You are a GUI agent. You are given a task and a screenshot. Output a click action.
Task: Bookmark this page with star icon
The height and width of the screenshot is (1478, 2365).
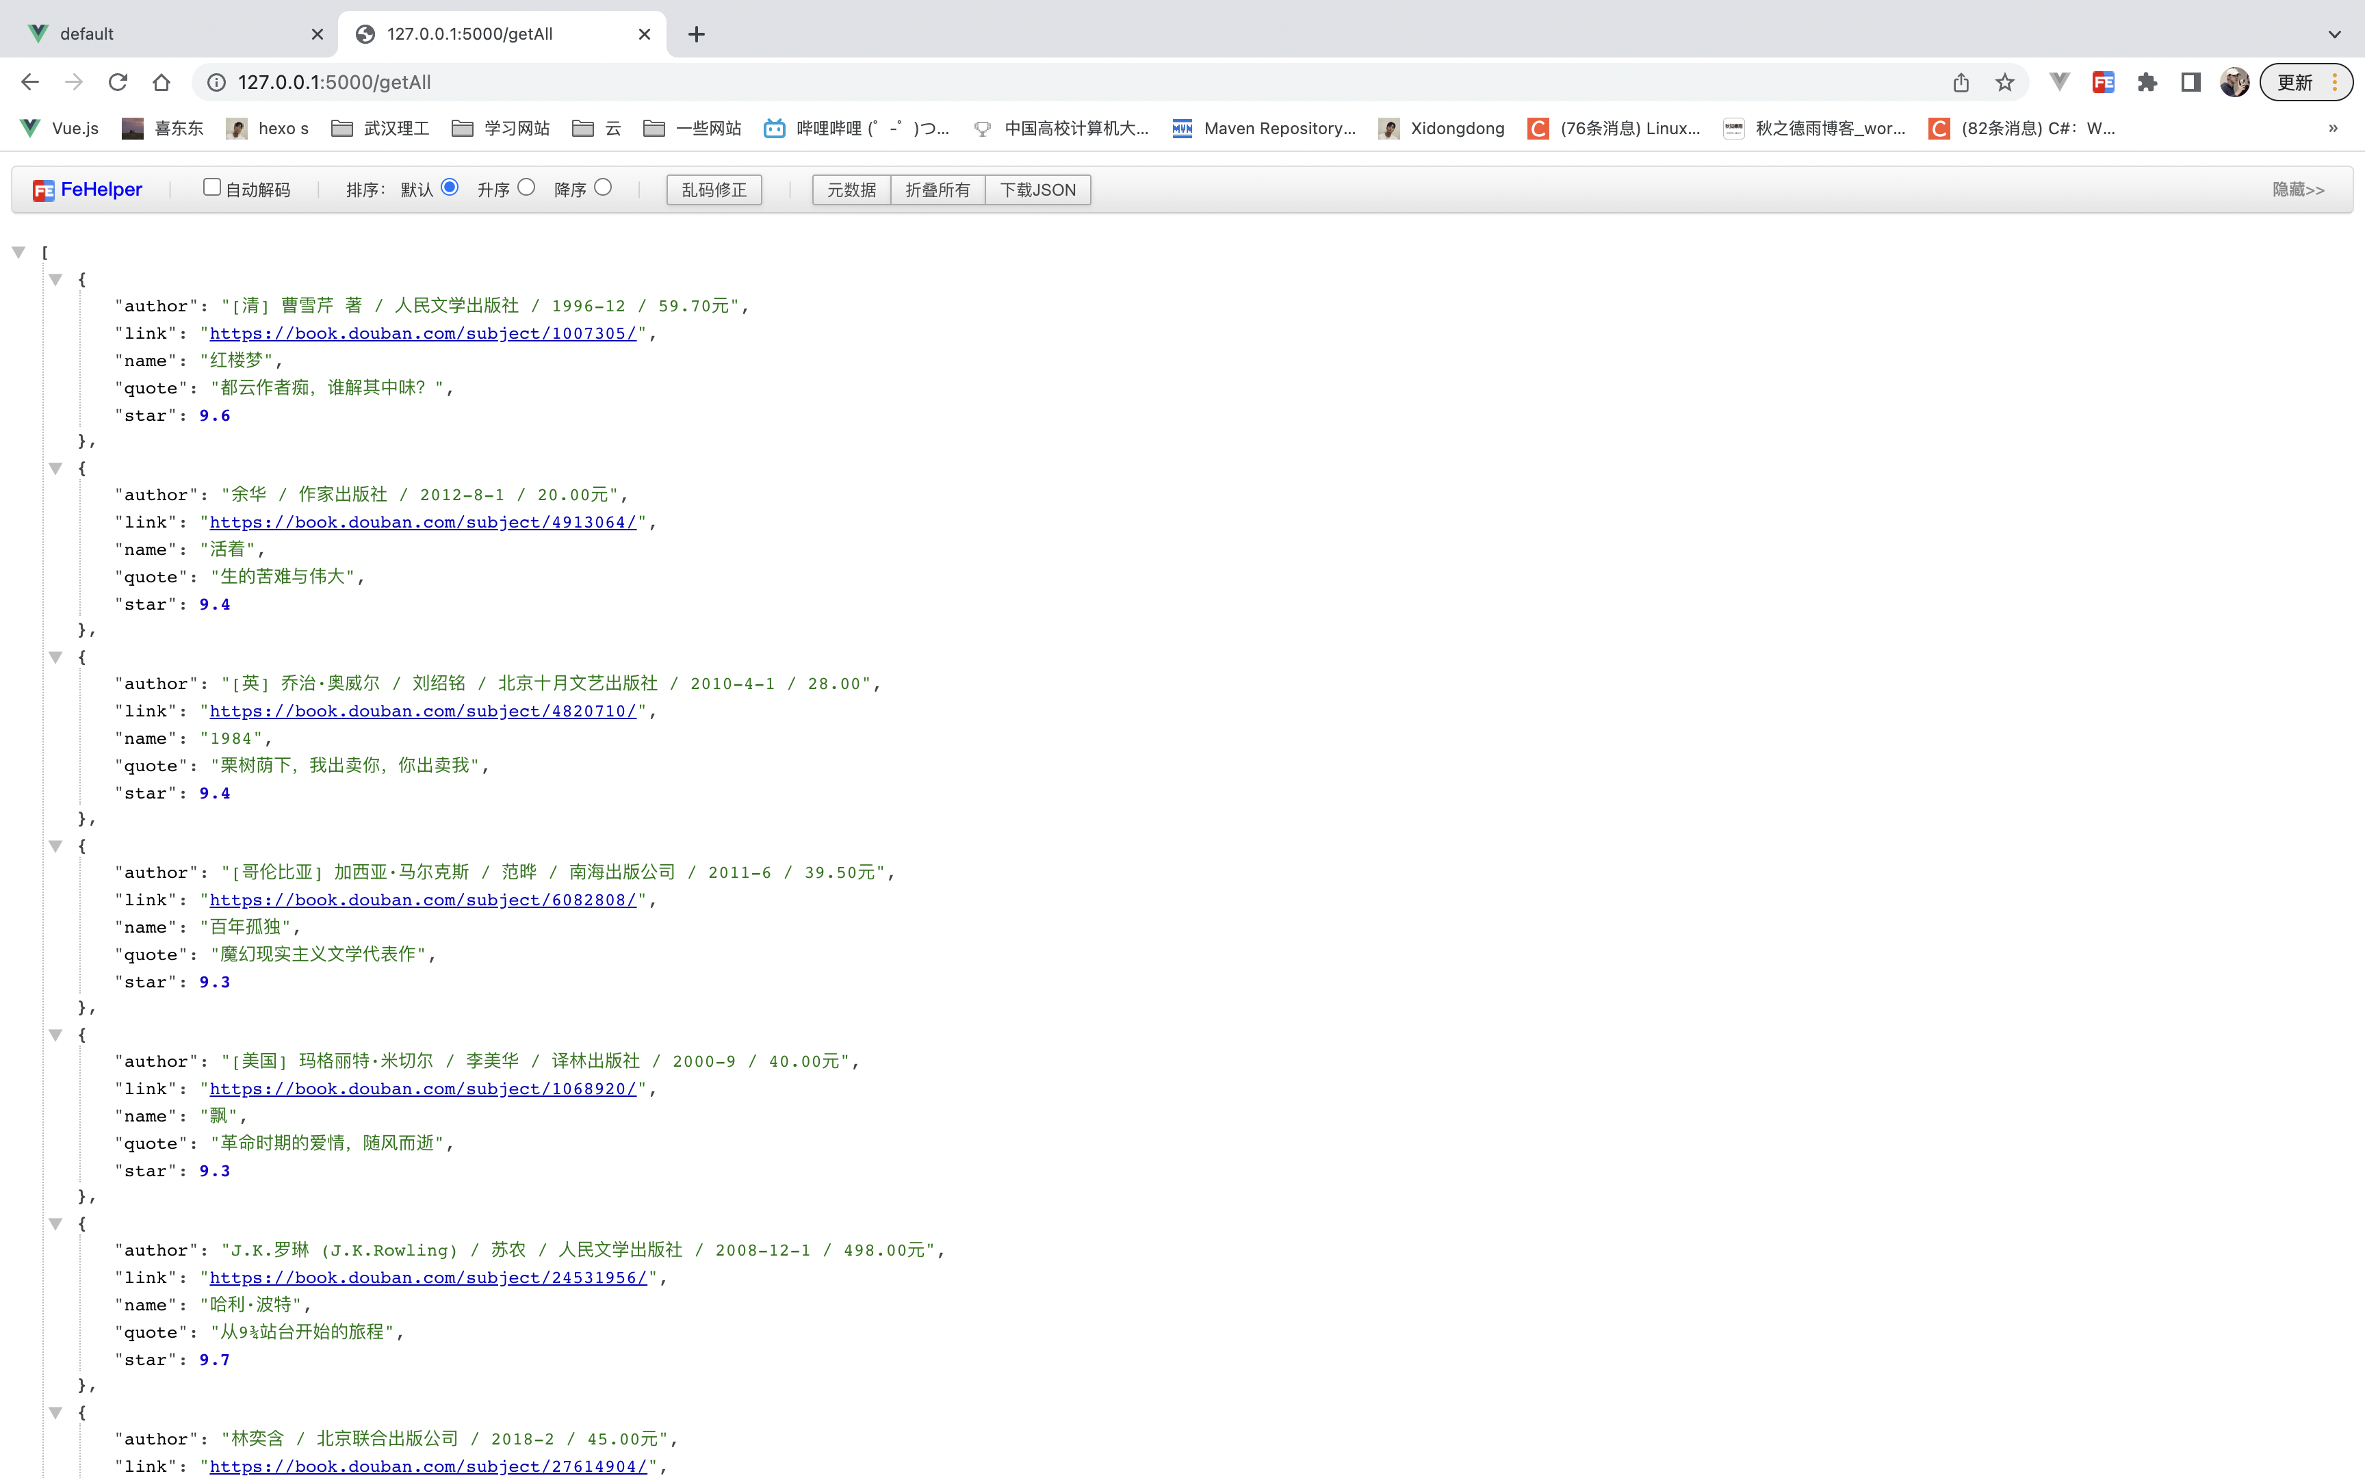pos(2004,82)
